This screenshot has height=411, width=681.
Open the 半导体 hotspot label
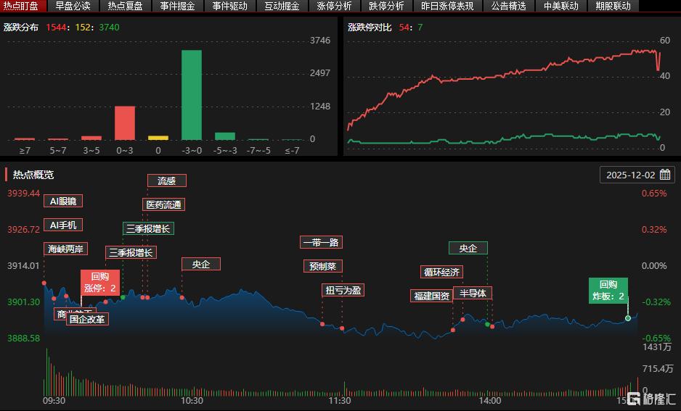click(x=473, y=293)
